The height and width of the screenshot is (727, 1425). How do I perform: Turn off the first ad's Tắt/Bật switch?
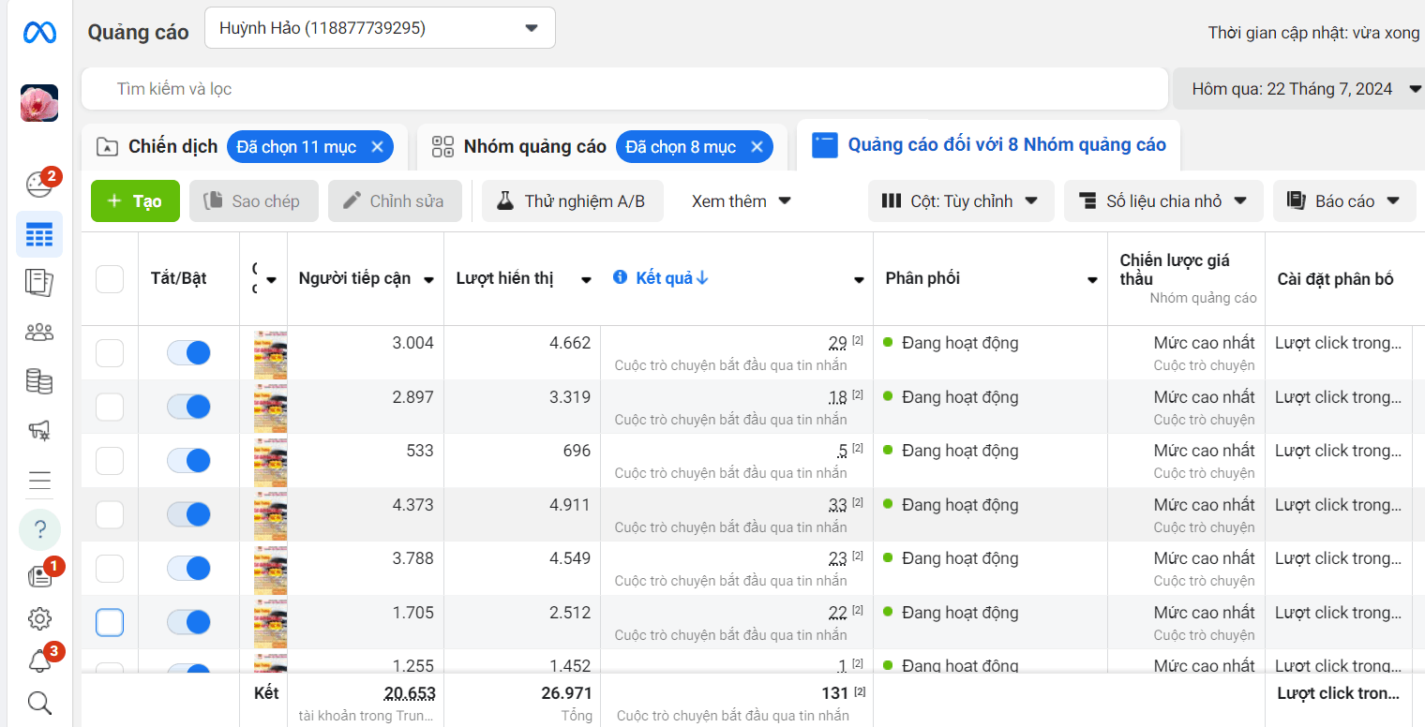187,352
